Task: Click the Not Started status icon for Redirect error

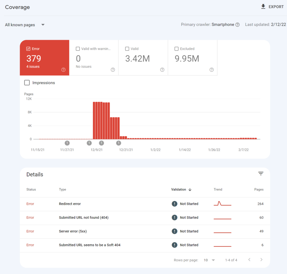Action: [x=175, y=204]
